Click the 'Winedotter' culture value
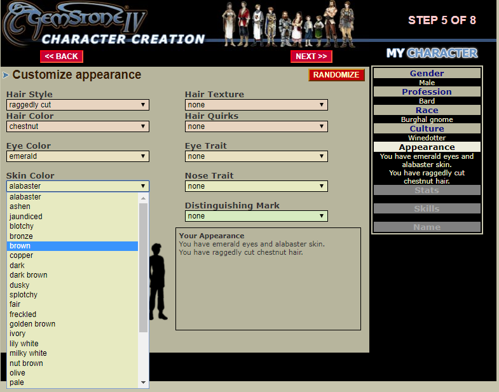The image size is (499, 392). (427, 138)
